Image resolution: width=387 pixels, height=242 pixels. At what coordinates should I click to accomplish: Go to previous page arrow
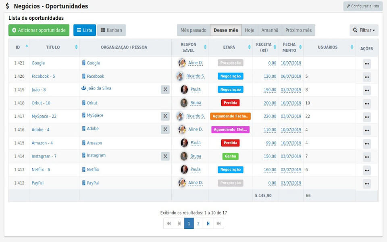179,223
